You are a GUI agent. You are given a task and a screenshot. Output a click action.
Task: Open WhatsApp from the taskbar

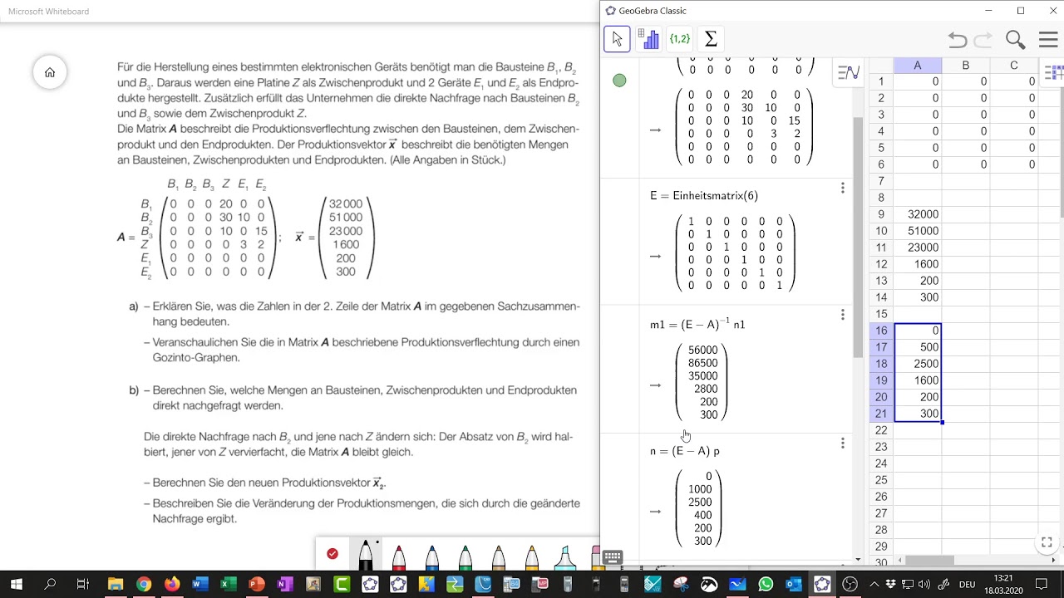[x=766, y=585]
